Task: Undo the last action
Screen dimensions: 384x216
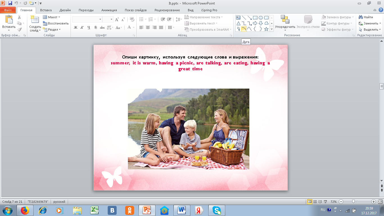Action: coord(16,3)
